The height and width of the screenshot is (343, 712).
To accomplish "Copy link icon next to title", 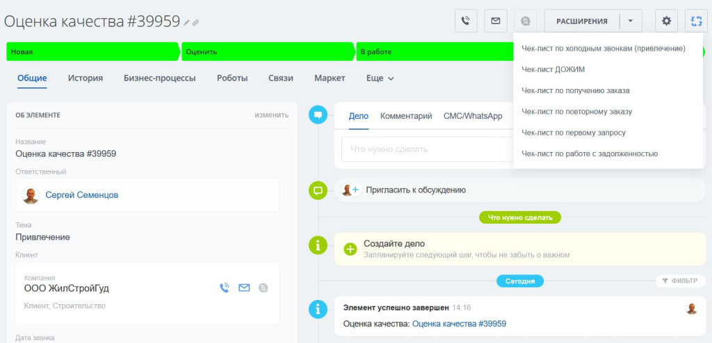I will point(195,23).
